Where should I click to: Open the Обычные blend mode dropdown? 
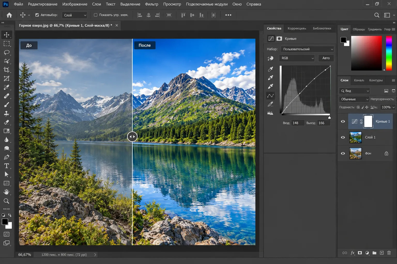[x=354, y=99]
